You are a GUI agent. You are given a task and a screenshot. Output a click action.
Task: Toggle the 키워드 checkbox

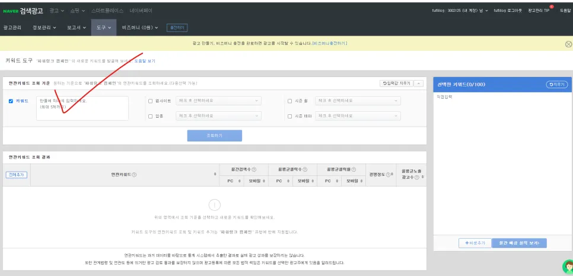tap(11, 101)
